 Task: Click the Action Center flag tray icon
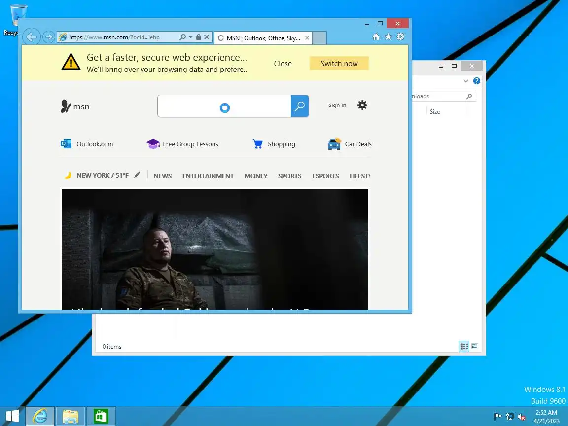coord(498,417)
